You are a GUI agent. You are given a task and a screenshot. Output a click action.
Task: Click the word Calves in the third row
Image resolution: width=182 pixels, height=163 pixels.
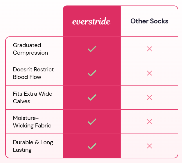coord(21,101)
